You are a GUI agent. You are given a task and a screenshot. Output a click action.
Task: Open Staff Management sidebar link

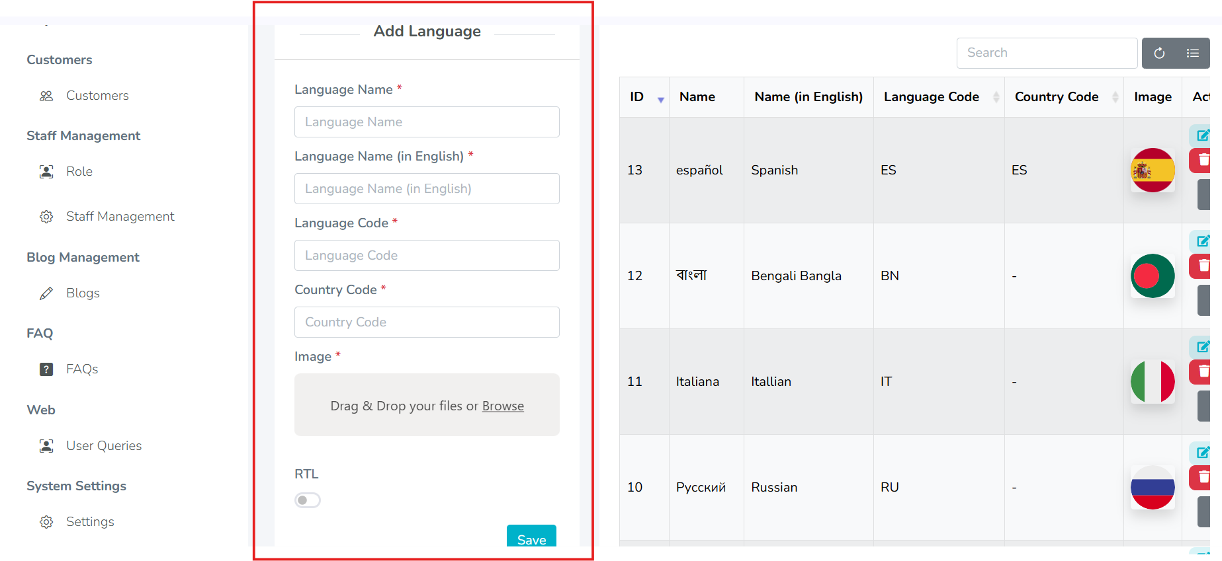click(120, 217)
